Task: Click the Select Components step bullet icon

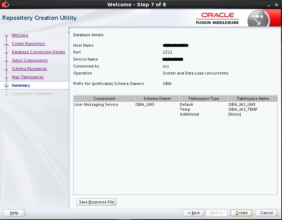Action: [7, 61]
